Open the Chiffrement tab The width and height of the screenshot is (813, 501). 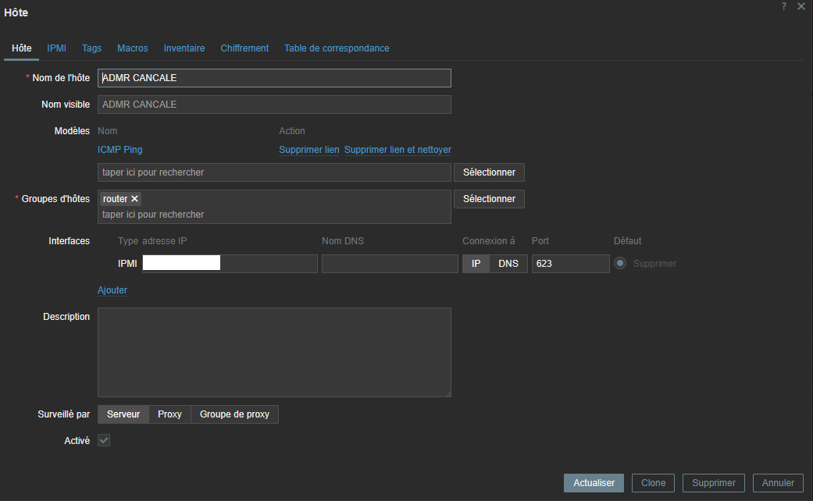pyautogui.click(x=244, y=48)
